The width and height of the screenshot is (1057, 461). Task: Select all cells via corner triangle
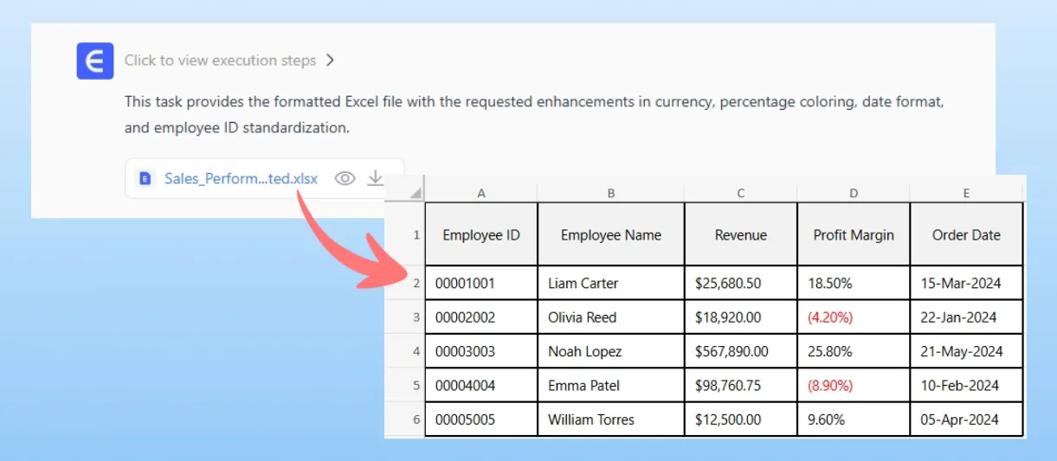(x=416, y=192)
